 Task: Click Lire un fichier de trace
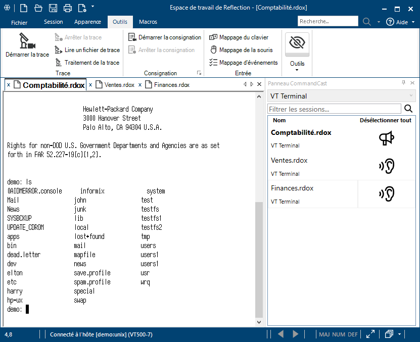(87, 50)
